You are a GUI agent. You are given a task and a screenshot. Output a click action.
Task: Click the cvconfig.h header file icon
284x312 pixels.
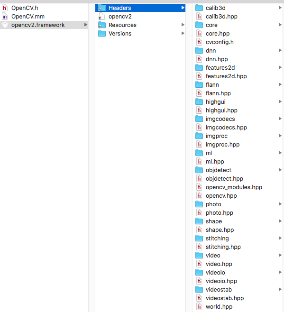(199, 42)
